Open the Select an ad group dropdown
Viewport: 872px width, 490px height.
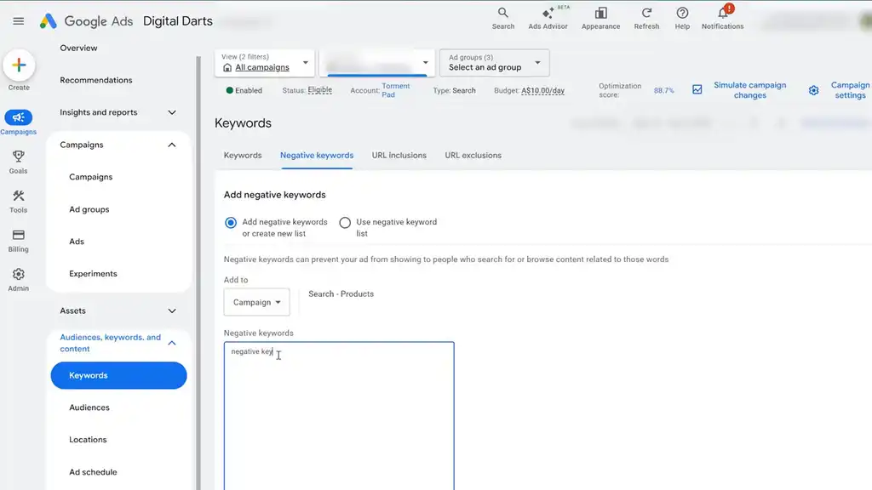coord(495,63)
